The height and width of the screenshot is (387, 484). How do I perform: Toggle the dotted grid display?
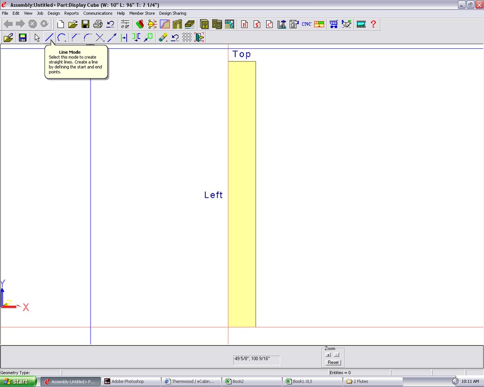coord(187,38)
